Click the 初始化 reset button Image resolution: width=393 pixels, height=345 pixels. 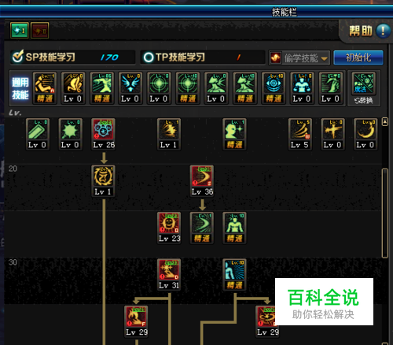point(358,57)
